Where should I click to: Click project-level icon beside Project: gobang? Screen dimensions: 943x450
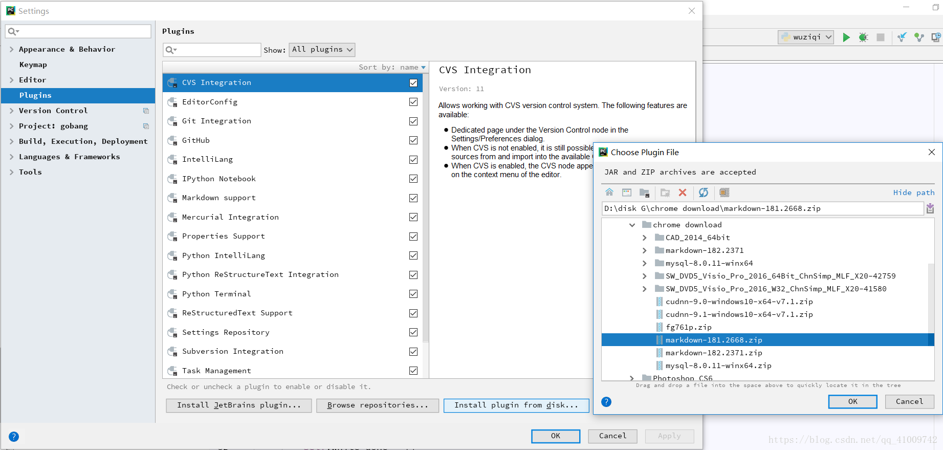(x=146, y=126)
